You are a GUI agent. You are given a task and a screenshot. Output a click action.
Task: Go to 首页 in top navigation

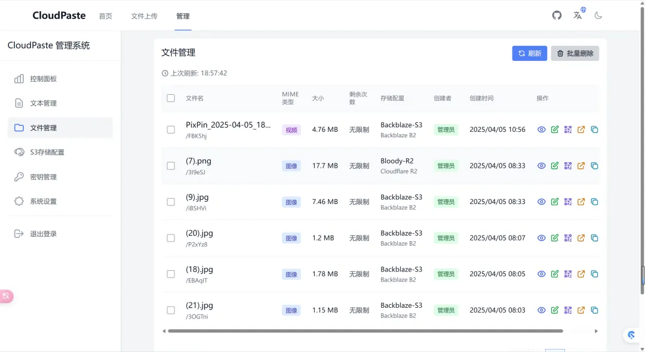(105, 16)
